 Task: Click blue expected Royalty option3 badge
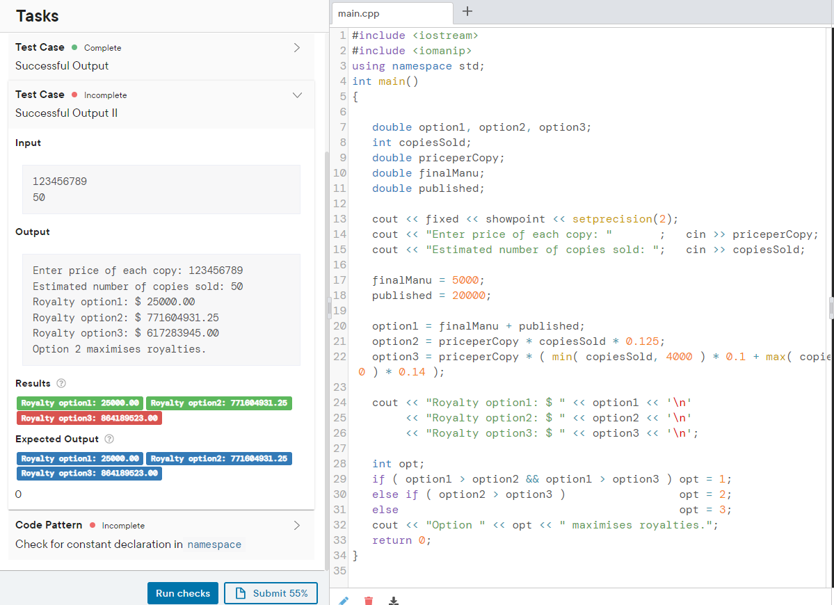point(89,473)
